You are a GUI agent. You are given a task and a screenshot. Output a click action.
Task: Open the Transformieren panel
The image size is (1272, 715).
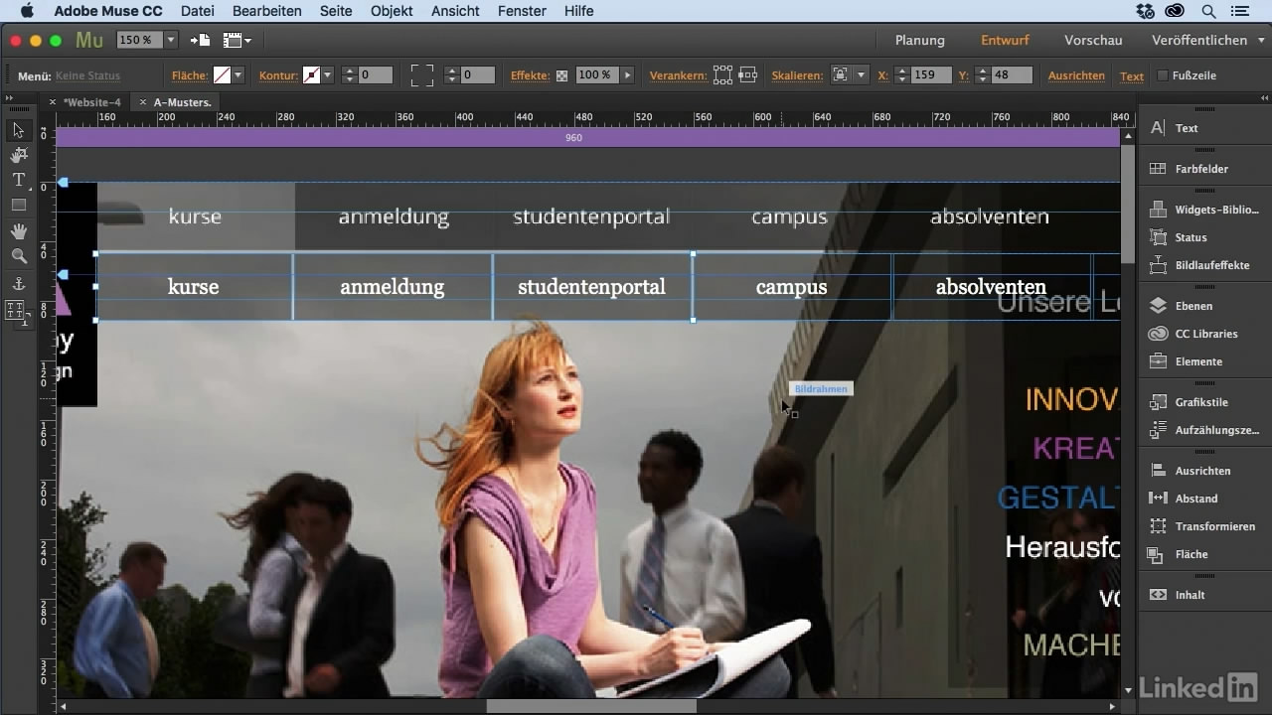(1204, 526)
